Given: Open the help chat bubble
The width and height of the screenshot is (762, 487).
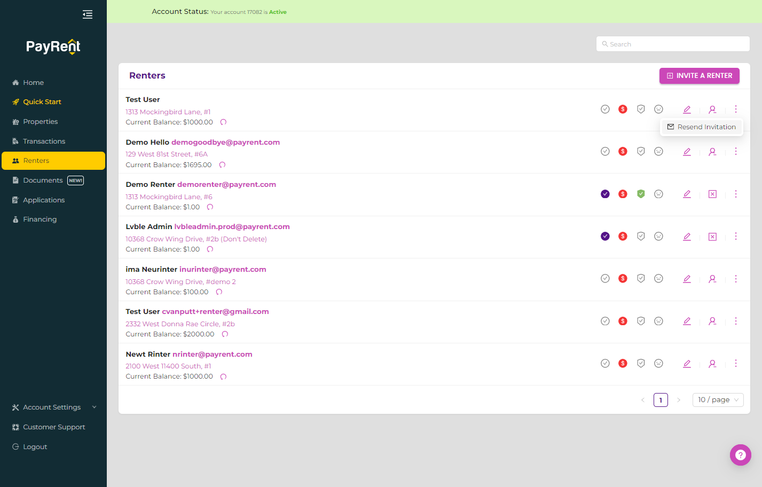Looking at the screenshot, I should 741,455.
